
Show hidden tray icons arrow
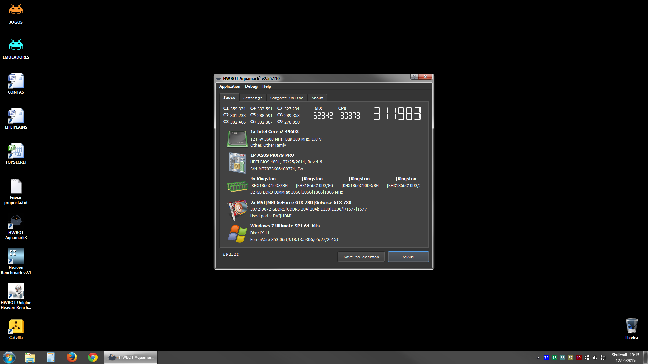pyautogui.click(x=538, y=358)
